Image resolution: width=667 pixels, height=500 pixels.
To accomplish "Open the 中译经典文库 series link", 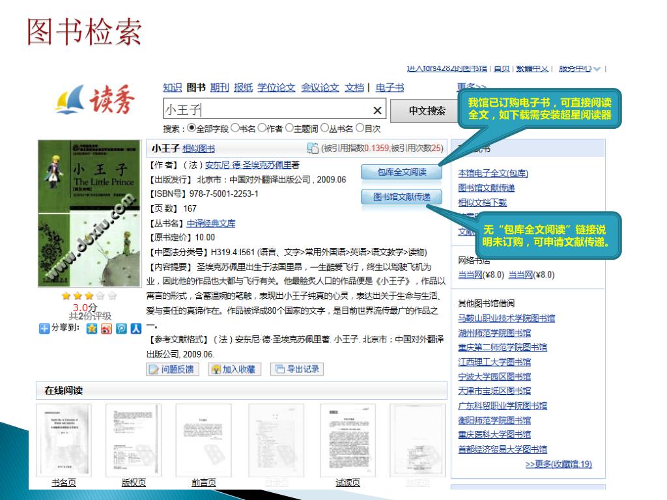I will click(210, 223).
